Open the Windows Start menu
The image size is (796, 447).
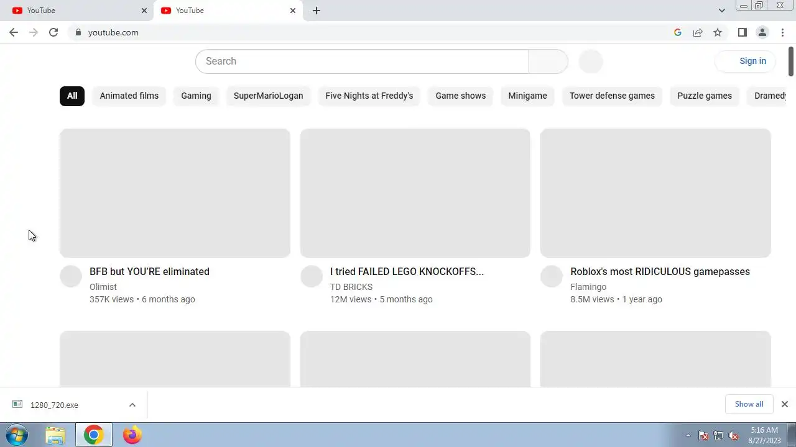(x=17, y=435)
